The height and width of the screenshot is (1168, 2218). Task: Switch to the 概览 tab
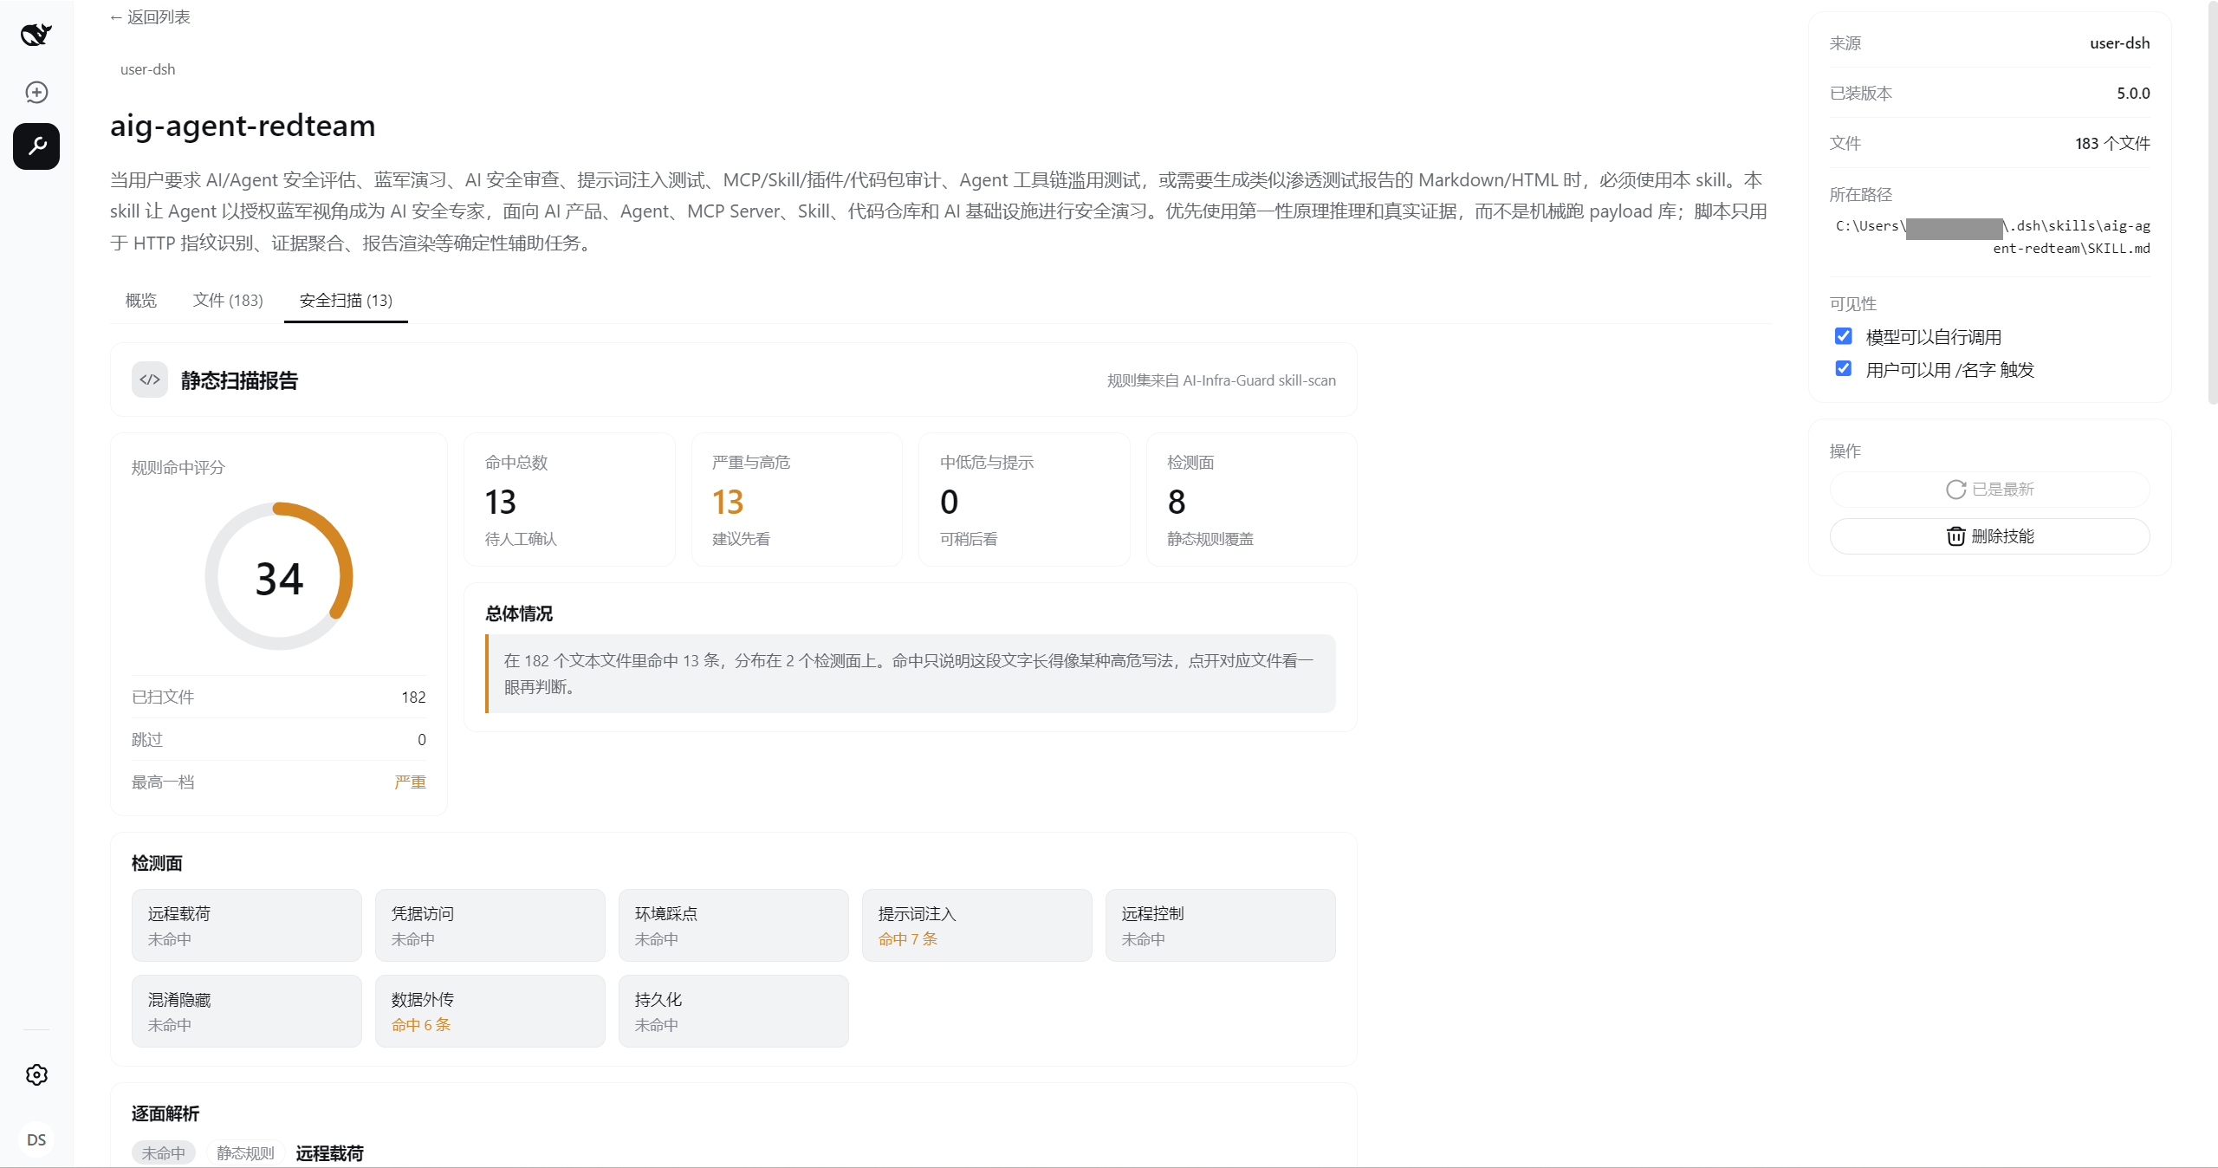[x=141, y=301]
